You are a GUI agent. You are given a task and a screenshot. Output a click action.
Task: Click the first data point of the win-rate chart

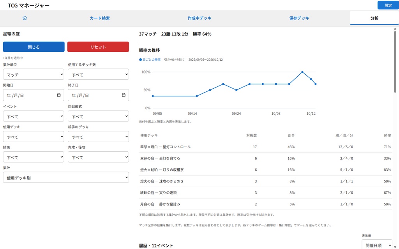(x=153, y=96)
